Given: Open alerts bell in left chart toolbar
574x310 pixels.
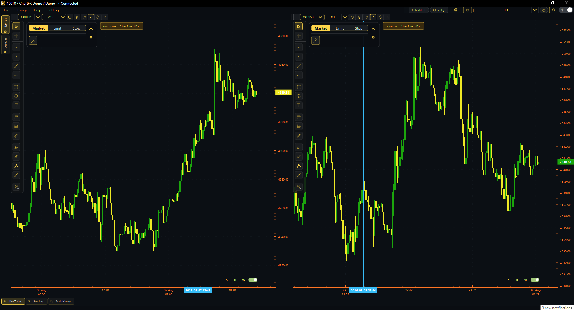Looking at the screenshot, I should [x=98, y=17].
